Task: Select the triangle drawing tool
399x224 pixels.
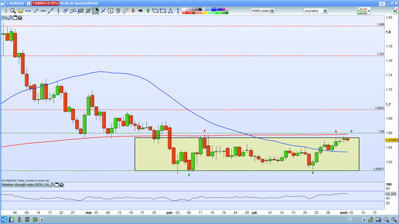Action: click(170, 11)
